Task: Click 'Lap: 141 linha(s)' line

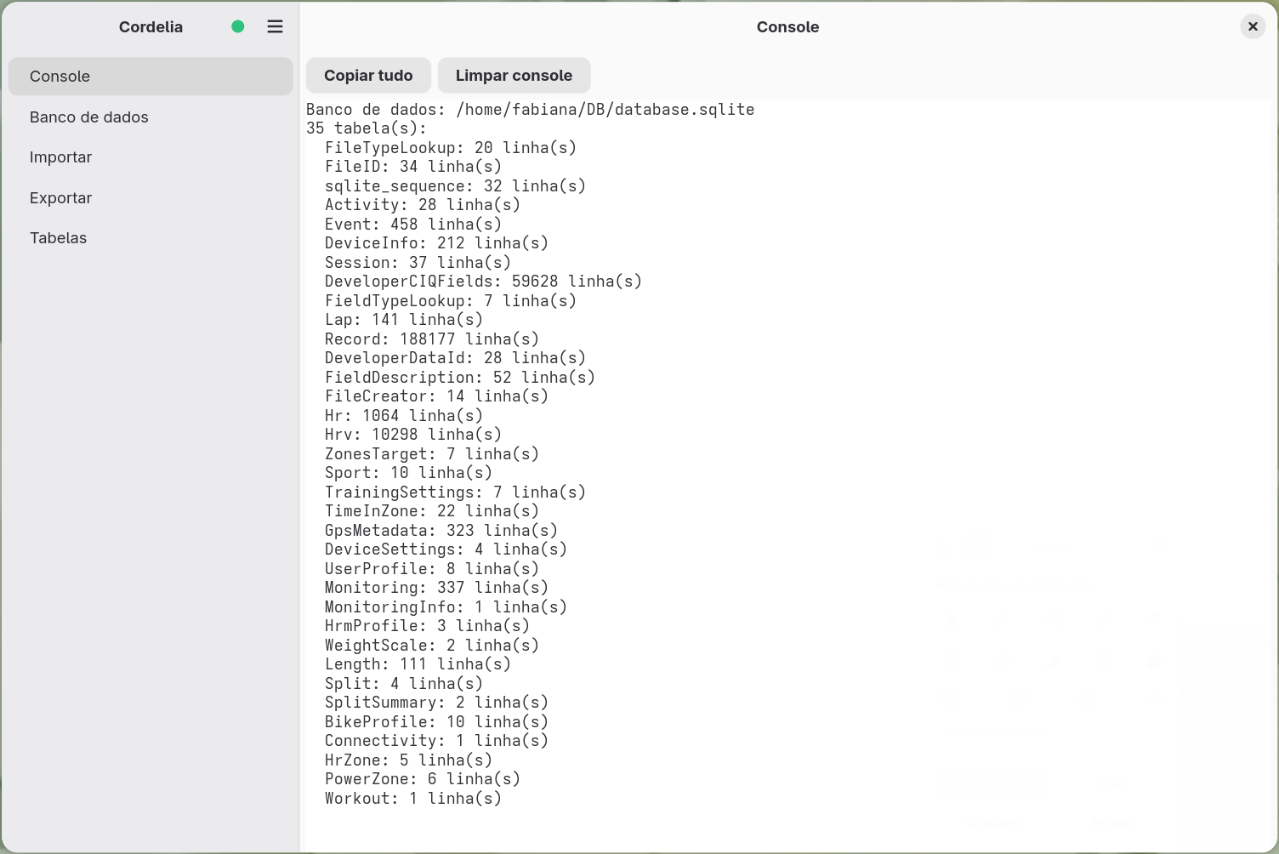Action: pyautogui.click(x=404, y=320)
